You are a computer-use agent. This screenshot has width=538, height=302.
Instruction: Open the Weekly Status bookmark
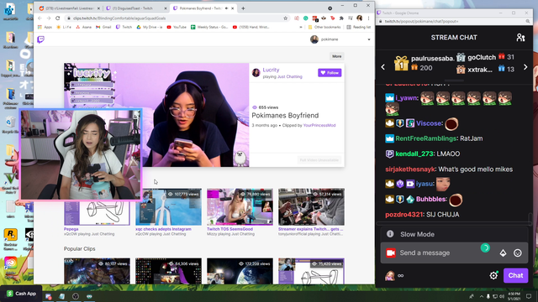pyautogui.click(x=209, y=27)
